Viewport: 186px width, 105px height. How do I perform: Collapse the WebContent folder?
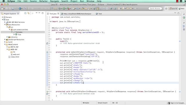pyautogui.click(x=5, y=44)
